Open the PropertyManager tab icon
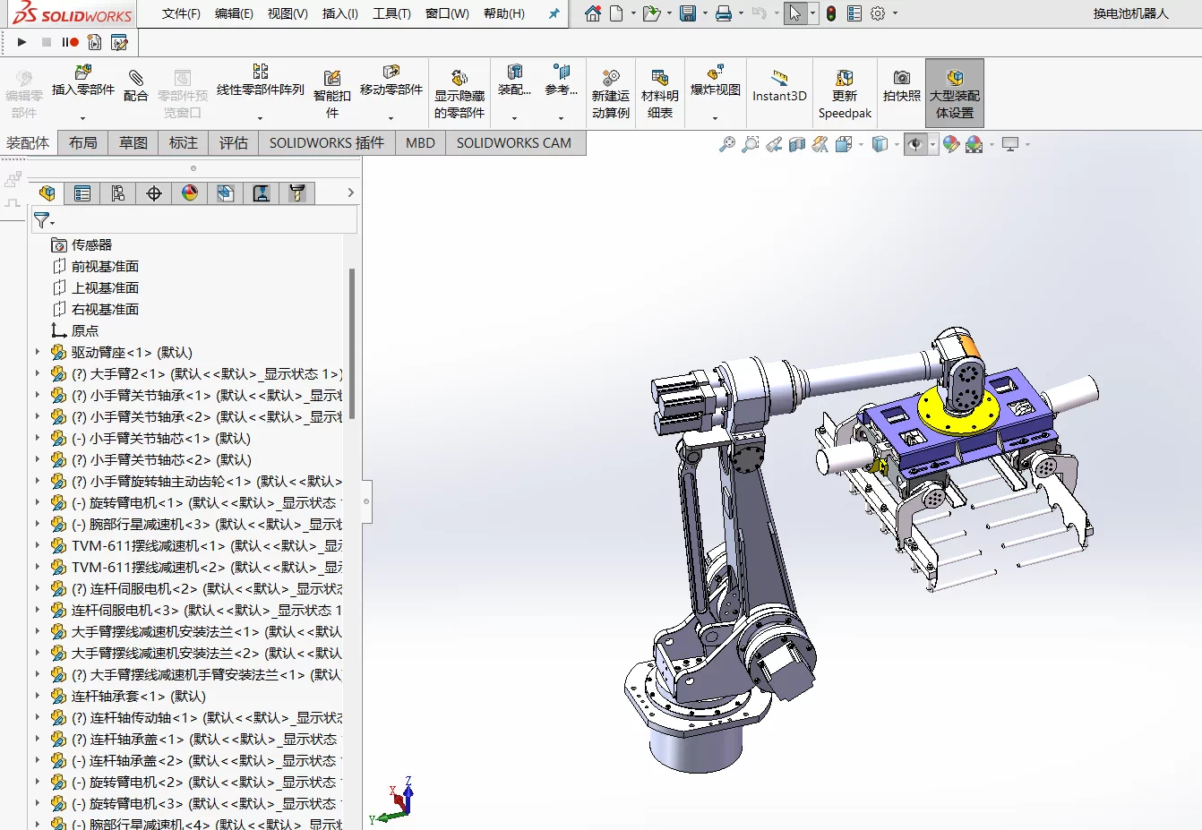This screenshot has height=830, width=1202. (82, 193)
